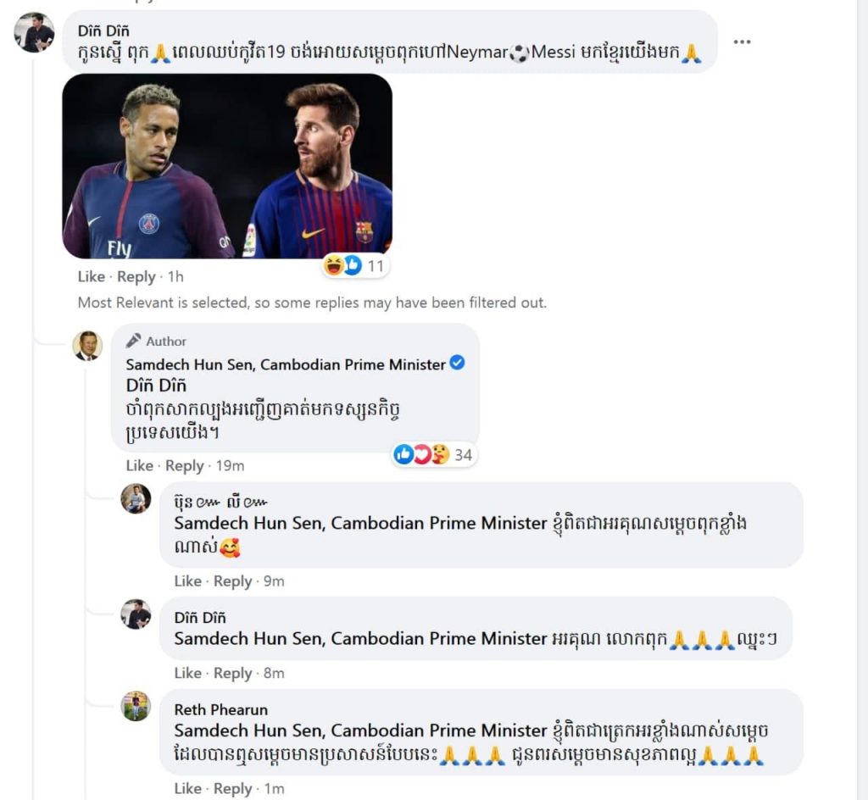
Task: Reply to the 8m-old Dĩñ Dĩñ reply
Action: pos(232,673)
